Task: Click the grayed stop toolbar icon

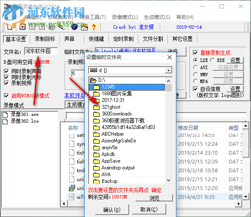Action: coord(42,27)
